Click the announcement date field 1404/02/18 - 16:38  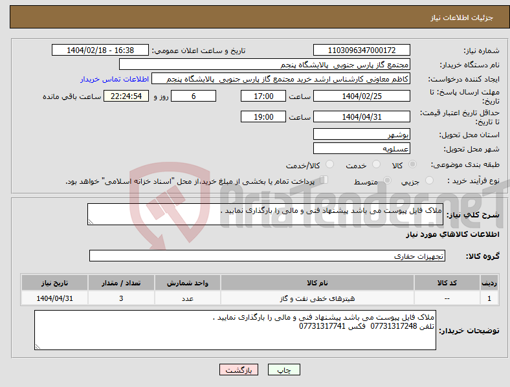[100, 50]
